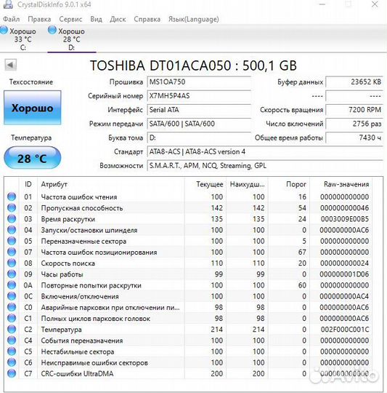This screenshot has width=387, height=393.
Task: Click blue status orb for drive C:
Action: (4, 30)
